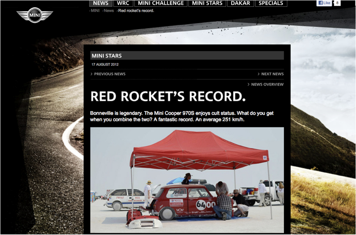Click the RED ROCKET'S RECORD headline

pyautogui.click(x=168, y=96)
